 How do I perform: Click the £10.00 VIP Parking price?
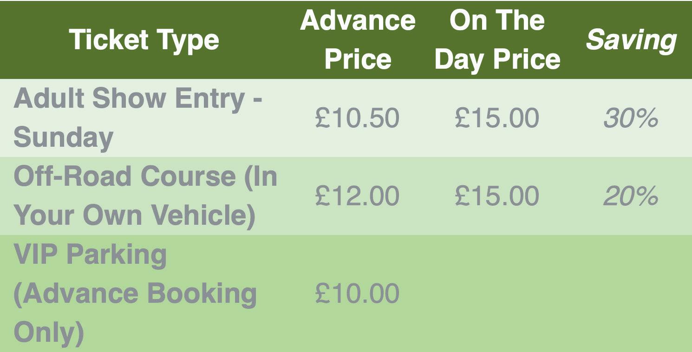[x=357, y=293]
